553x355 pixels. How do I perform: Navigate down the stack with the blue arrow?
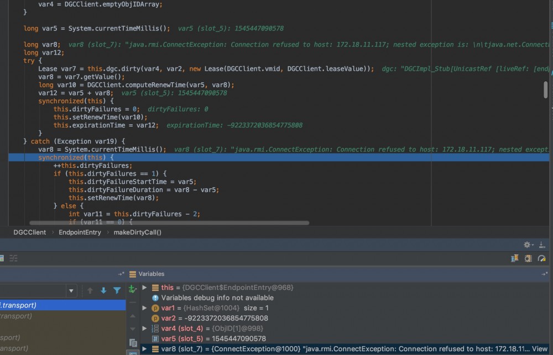(x=103, y=290)
